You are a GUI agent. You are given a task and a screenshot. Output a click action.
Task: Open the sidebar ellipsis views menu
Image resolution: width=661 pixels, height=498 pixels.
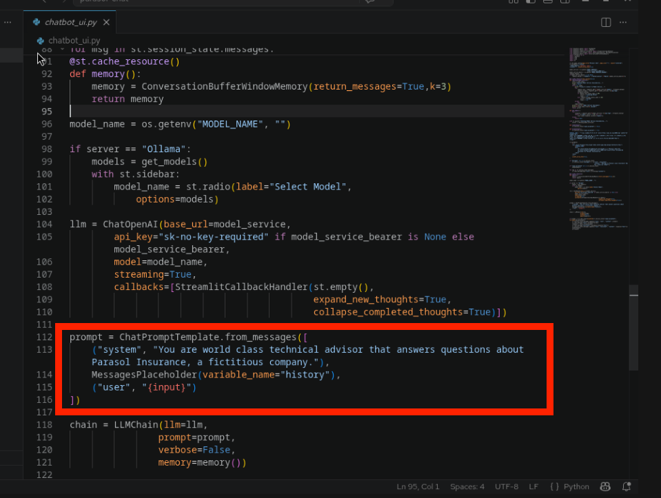coord(7,22)
